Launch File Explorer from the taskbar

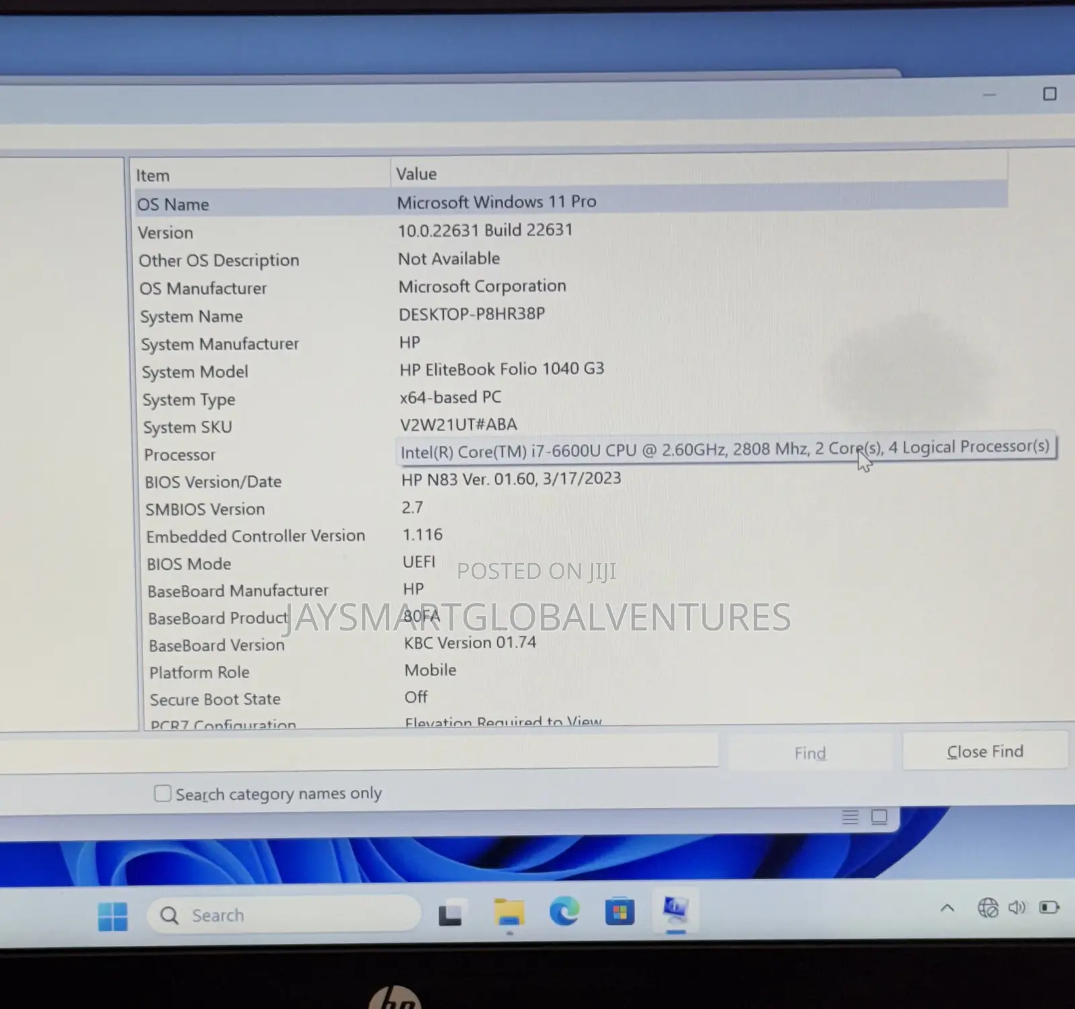[x=509, y=913]
